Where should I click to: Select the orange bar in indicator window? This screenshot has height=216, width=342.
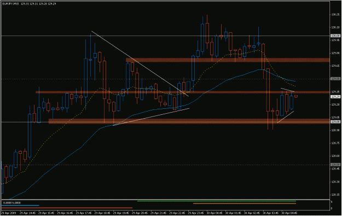point(245,203)
